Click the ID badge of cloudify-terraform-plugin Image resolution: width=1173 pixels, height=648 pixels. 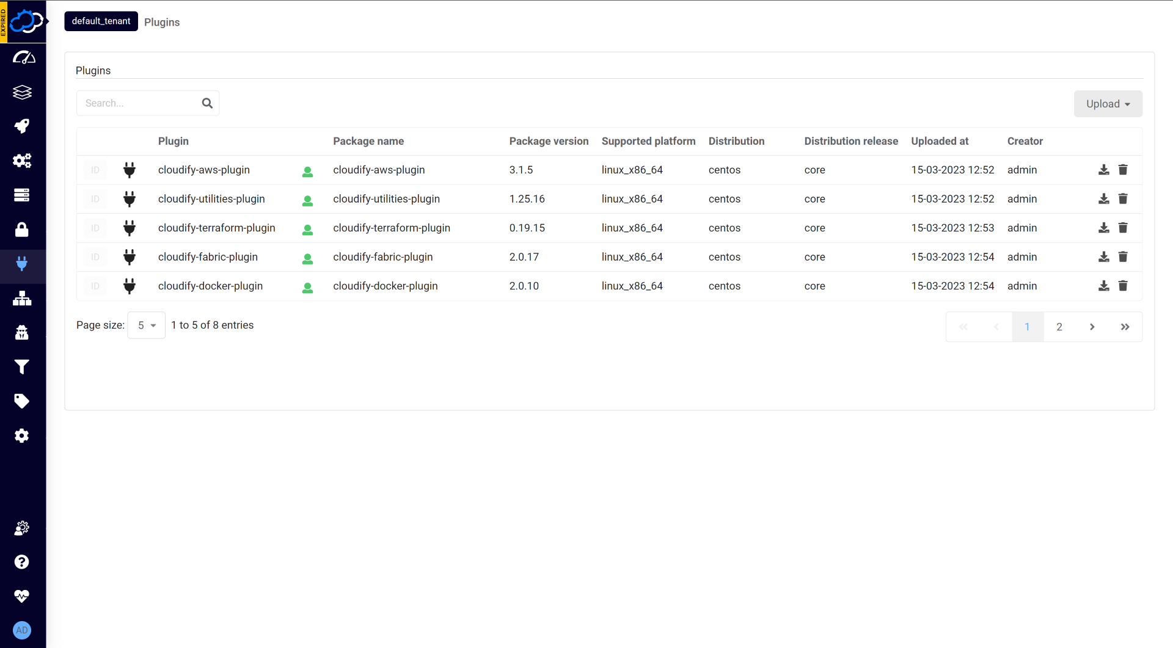95,228
